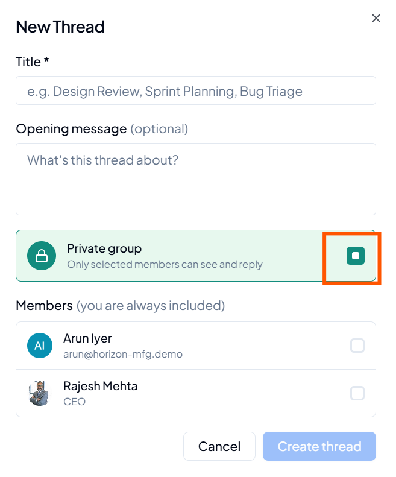This screenshot has width=396, height=477.
Task: Click the lock icon for Private group
Action: click(x=42, y=256)
